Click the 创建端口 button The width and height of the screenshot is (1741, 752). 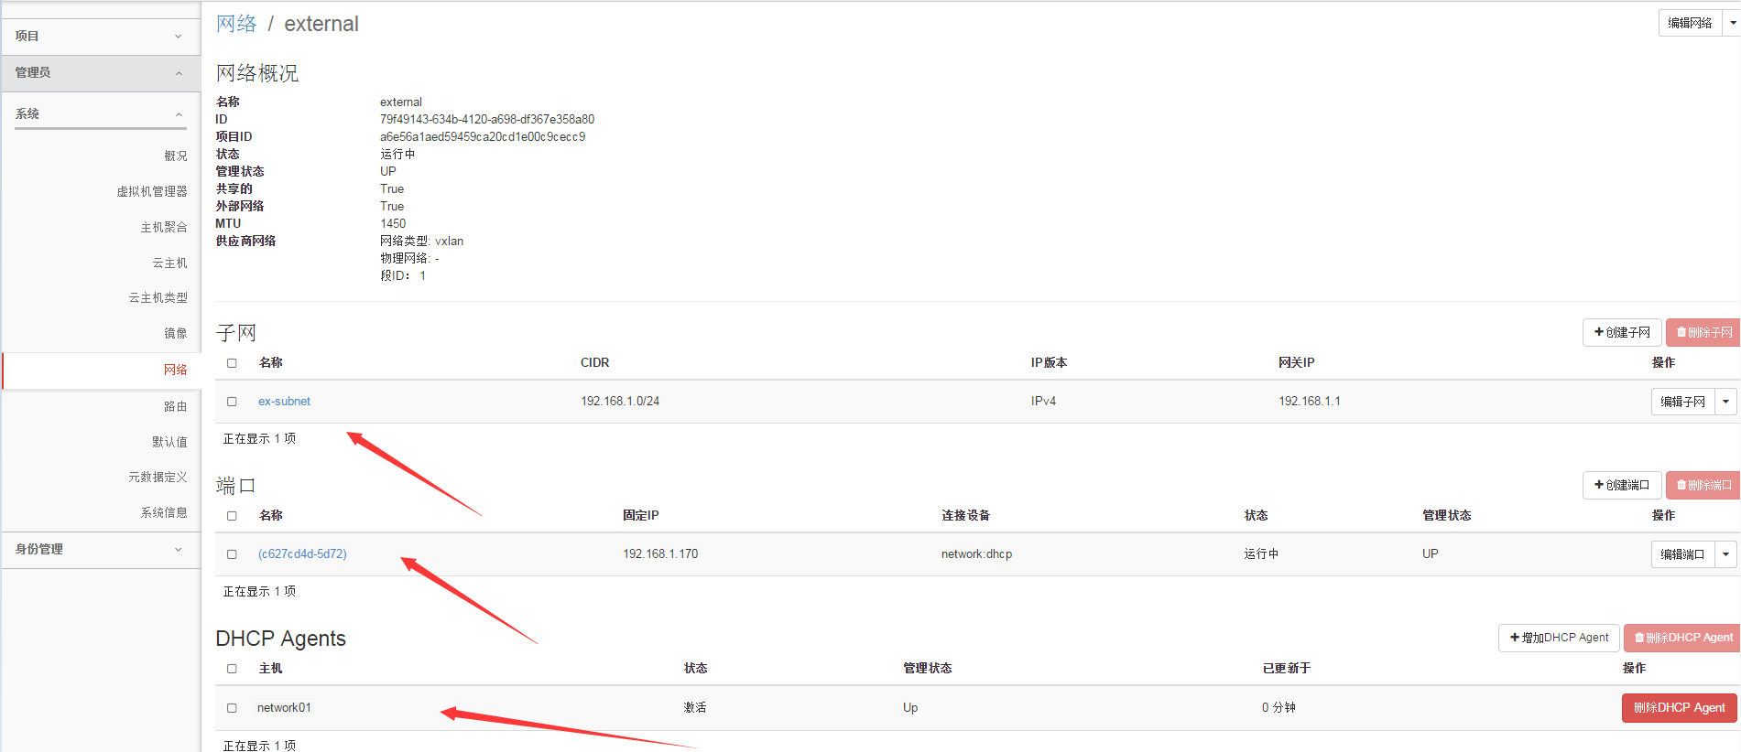pos(1622,486)
